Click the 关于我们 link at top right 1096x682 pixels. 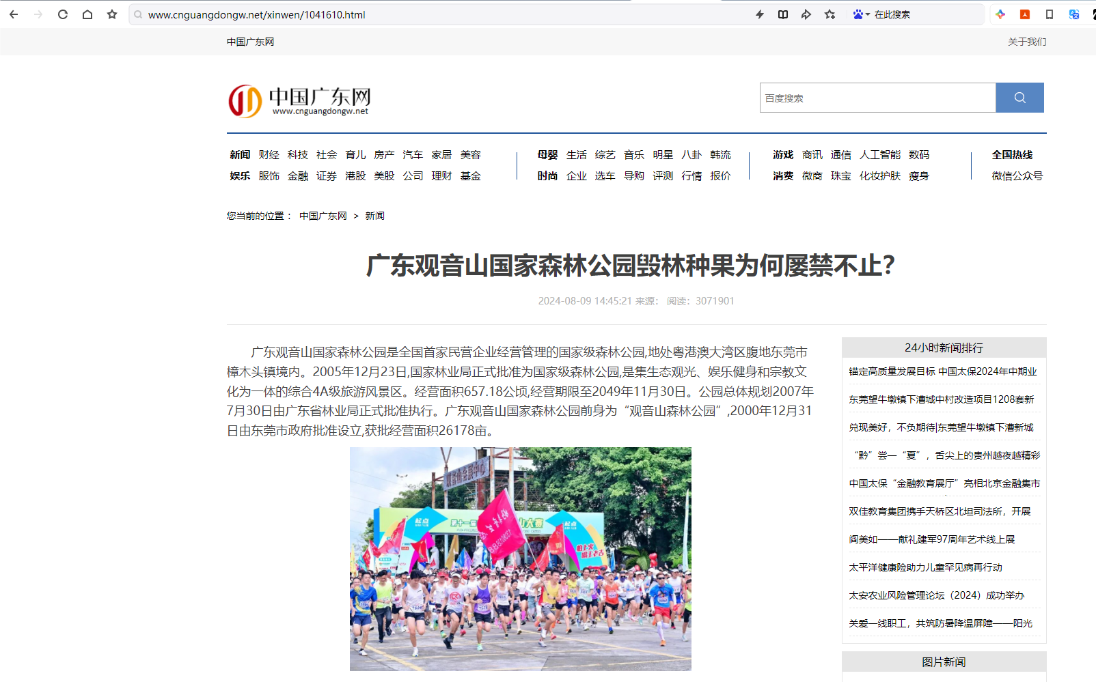(1026, 42)
